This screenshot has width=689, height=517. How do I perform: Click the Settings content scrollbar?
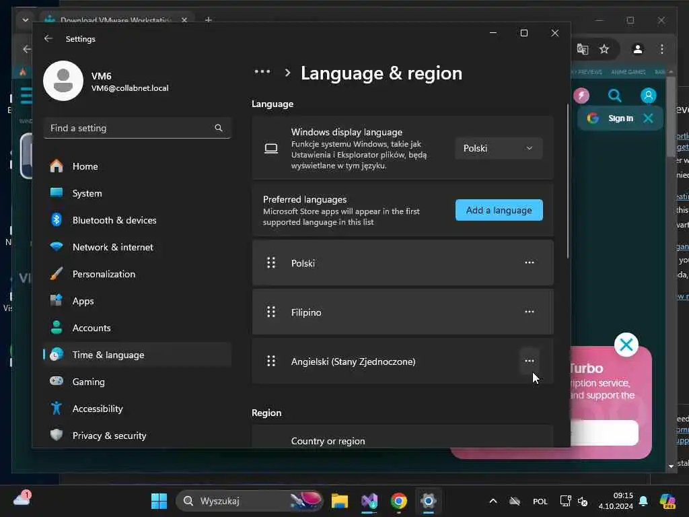tap(568, 181)
